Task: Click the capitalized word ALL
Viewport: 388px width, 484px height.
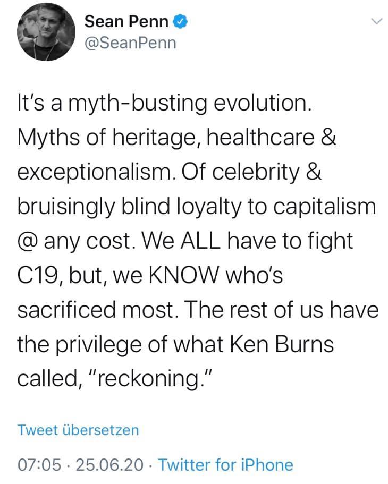Action: pyautogui.click(x=200, y=241)
